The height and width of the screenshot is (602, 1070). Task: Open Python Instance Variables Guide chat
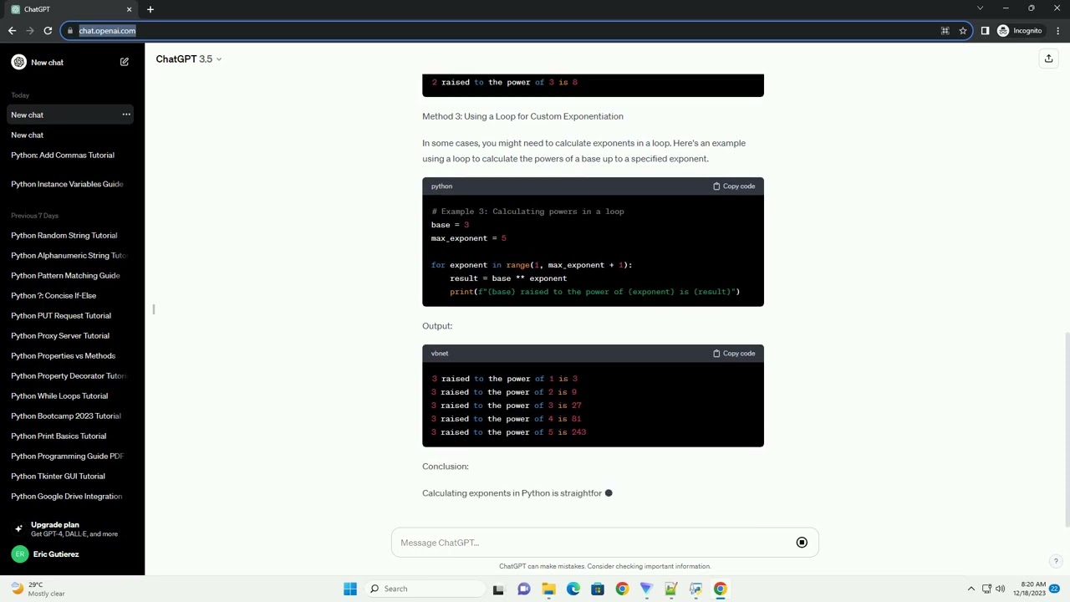pyautogui.click(x=72, y=184)
